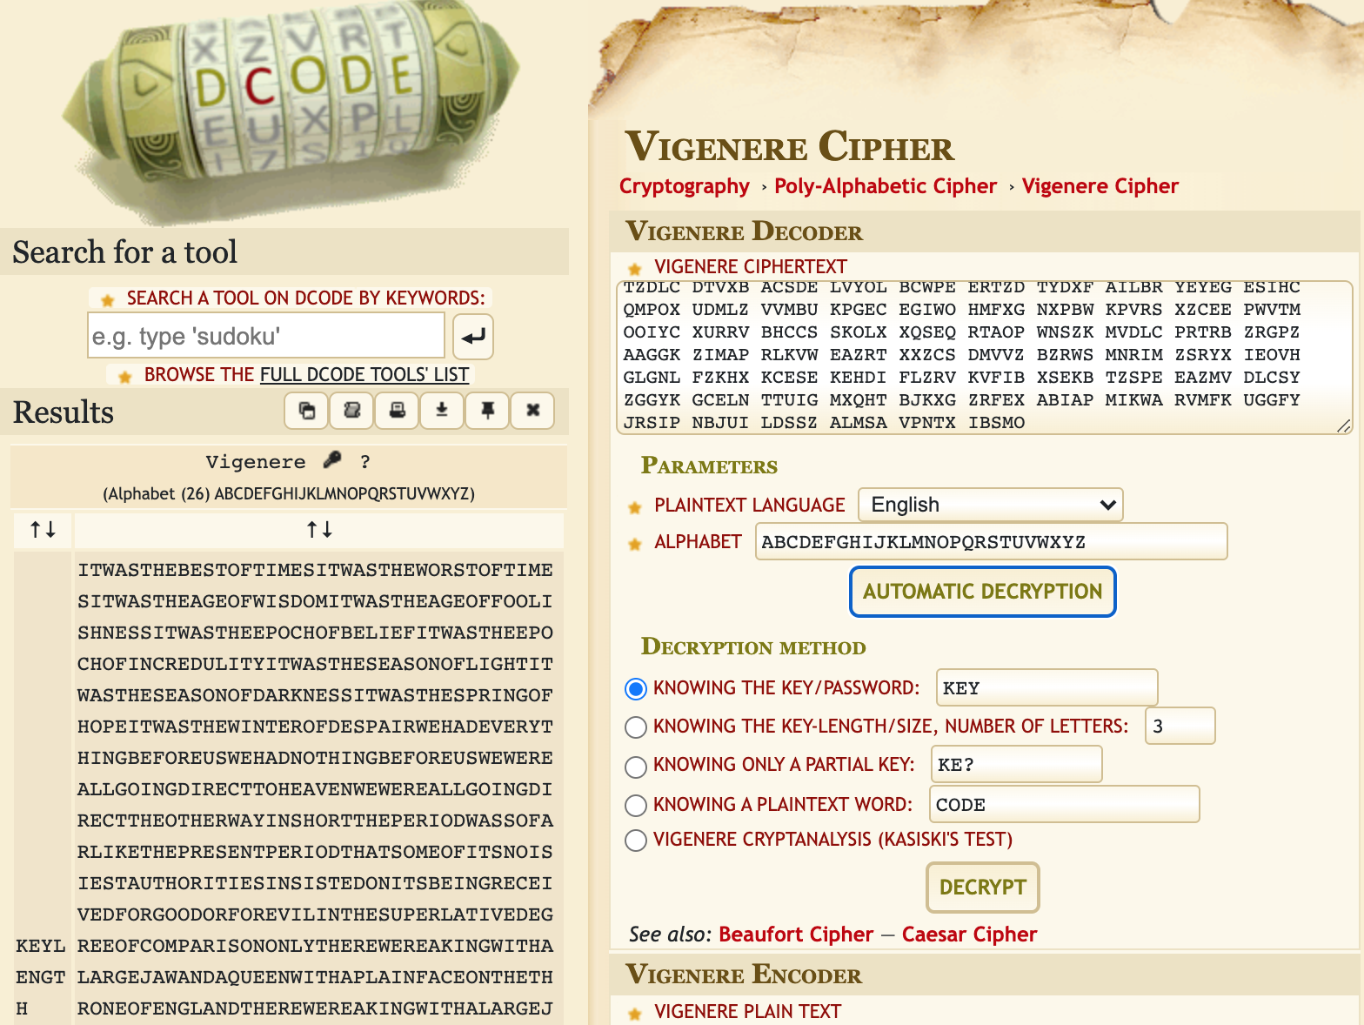Open Beaufort Cipher link
The image size is (1364, 1025).
click(x=796, y=935)
